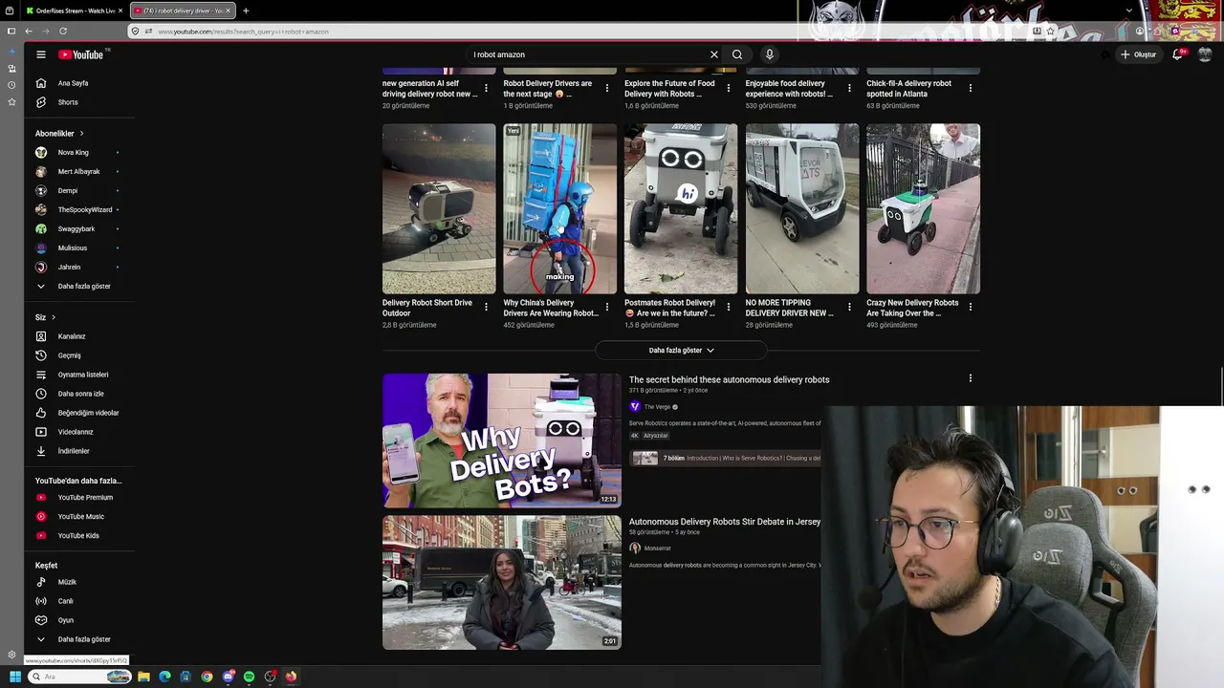This screenshot has height=688, width=1224.
Task: Click the Oluştur create button
Action: point(1139,54)
